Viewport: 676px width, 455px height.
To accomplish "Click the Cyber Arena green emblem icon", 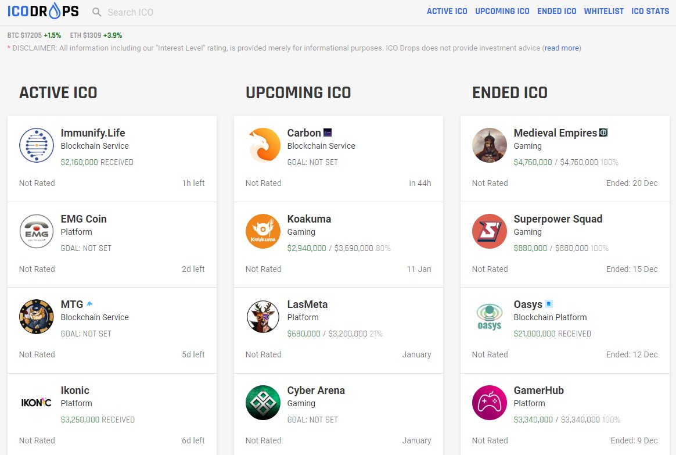I will [263, 403].
